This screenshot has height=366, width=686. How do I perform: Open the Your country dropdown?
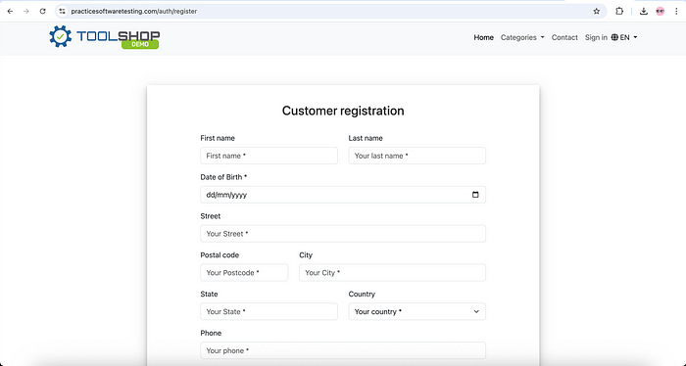tap(416, 311)
